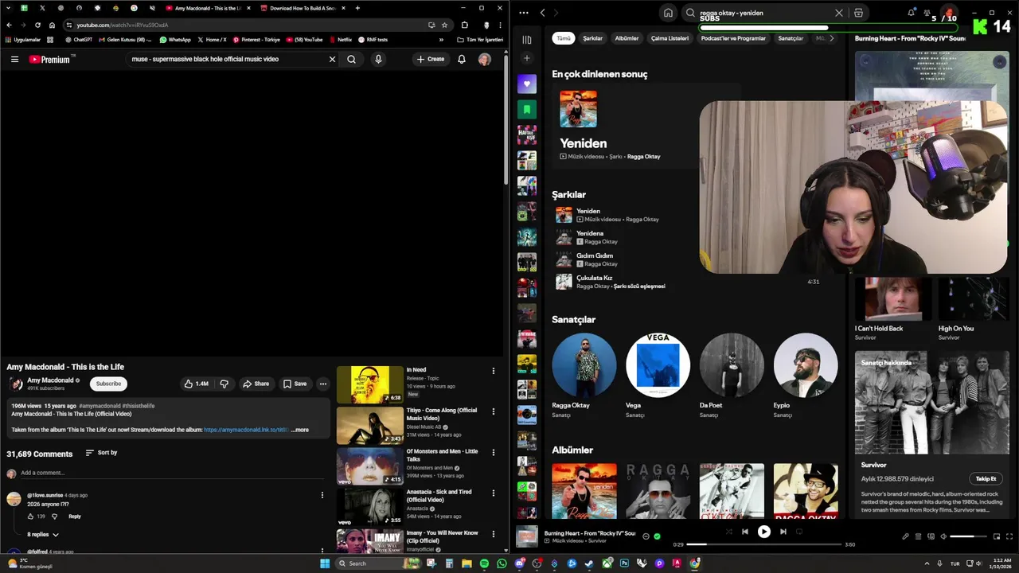Collapse the Spotify library sidebar
This screenshot has height=573, width=1019.
point(526,39)
